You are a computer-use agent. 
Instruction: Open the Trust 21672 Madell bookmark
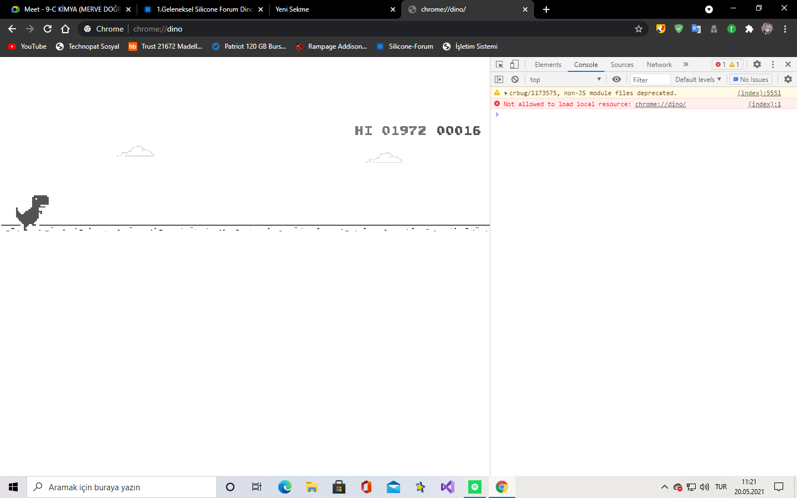point(165,46)
